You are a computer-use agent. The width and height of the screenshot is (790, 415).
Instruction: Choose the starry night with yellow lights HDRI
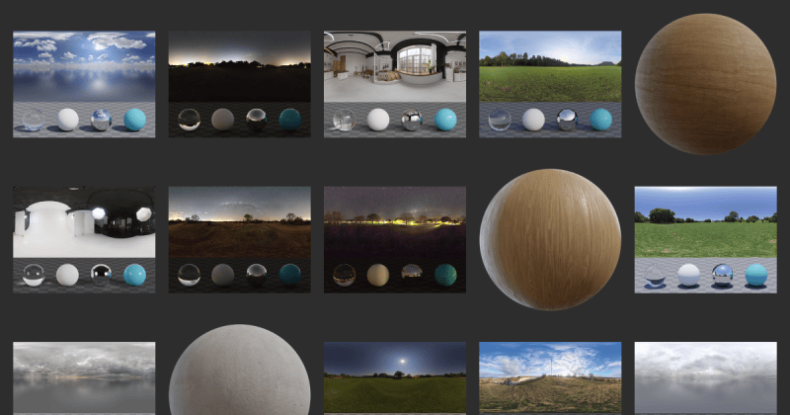coord(394,239)
